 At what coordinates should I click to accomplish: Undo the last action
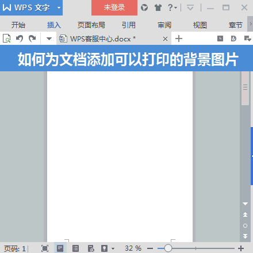(20, 39)
